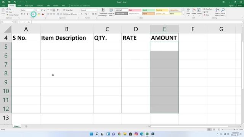Click the Orientation text-rotation icon

point(58,10)
